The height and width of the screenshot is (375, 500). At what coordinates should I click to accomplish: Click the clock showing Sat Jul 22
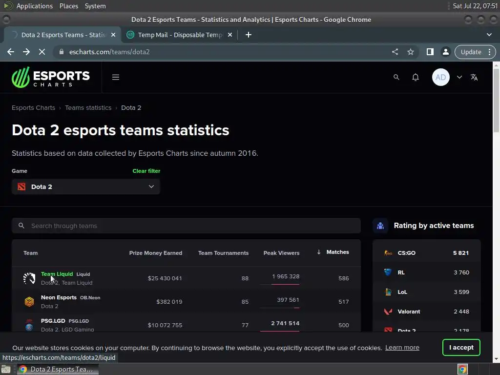(475, 6)
